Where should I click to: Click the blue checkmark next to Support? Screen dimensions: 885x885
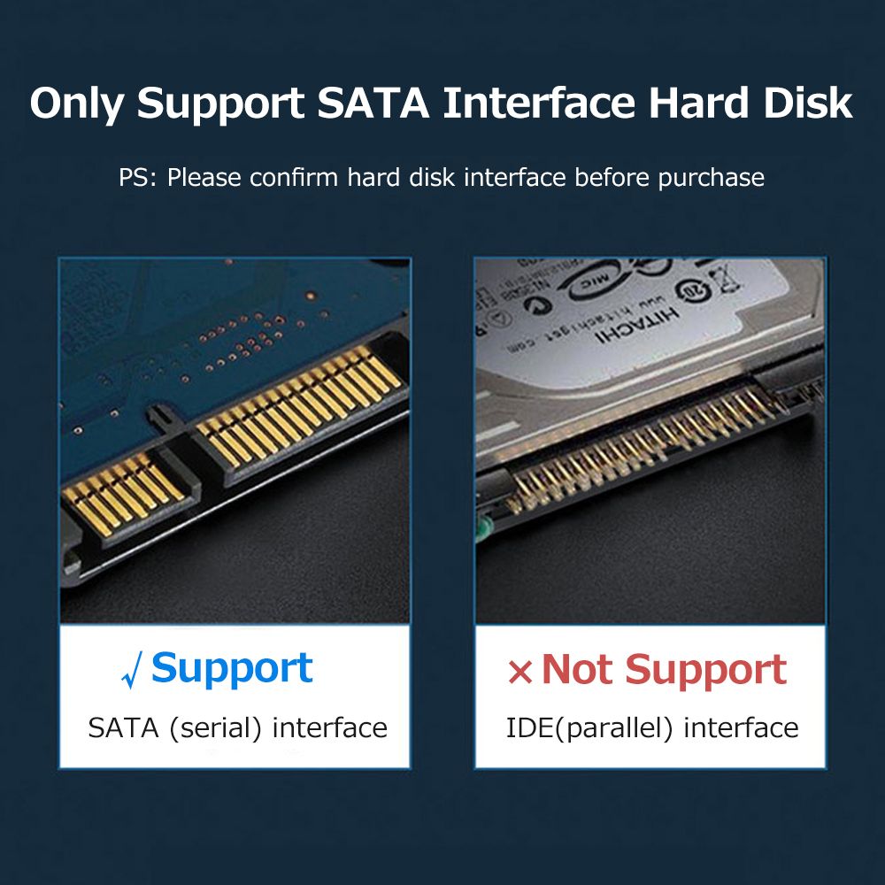click(132, 670)
